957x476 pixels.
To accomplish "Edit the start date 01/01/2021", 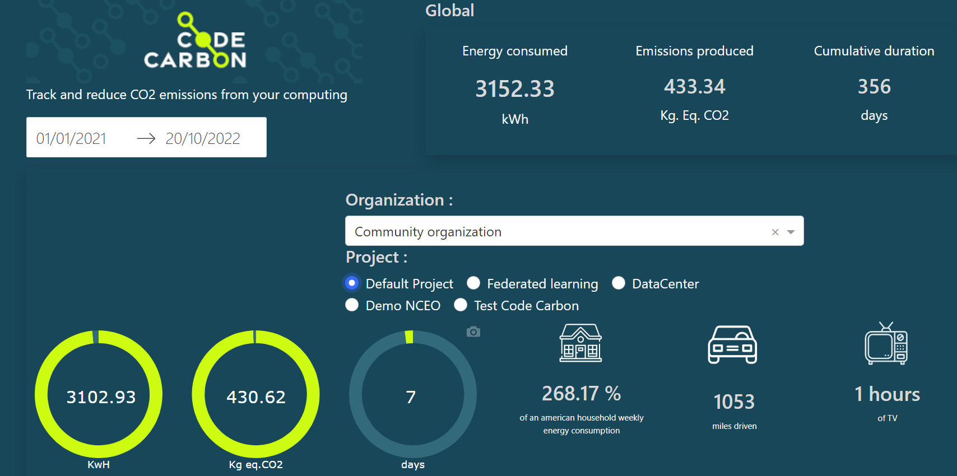I will 71,138.
